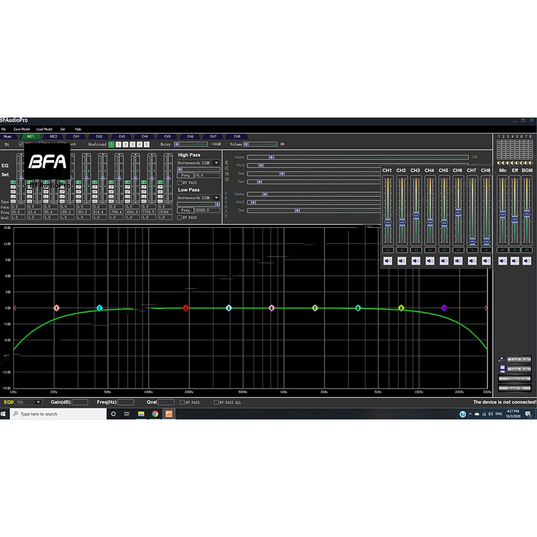Viewport: 537px width, 537px height.
Task: Enable the High Pass BY PASS checkbox
Action: point(180,183)
